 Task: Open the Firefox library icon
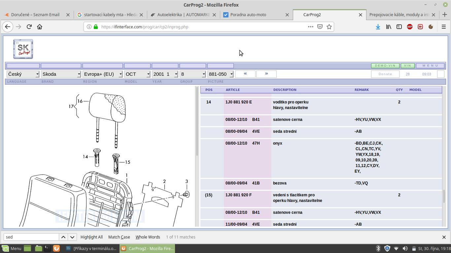389,27
